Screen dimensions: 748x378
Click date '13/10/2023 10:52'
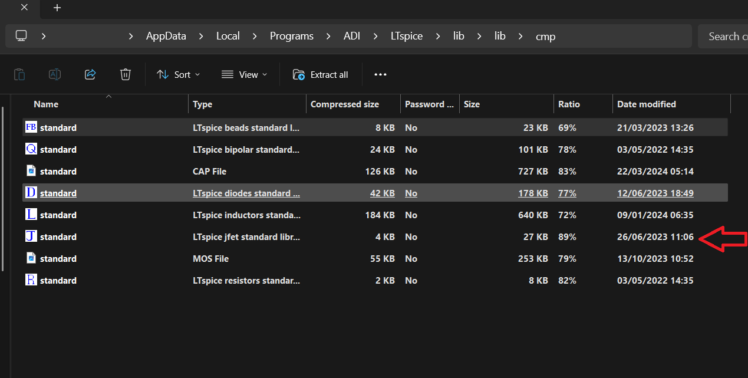[655, 258]
